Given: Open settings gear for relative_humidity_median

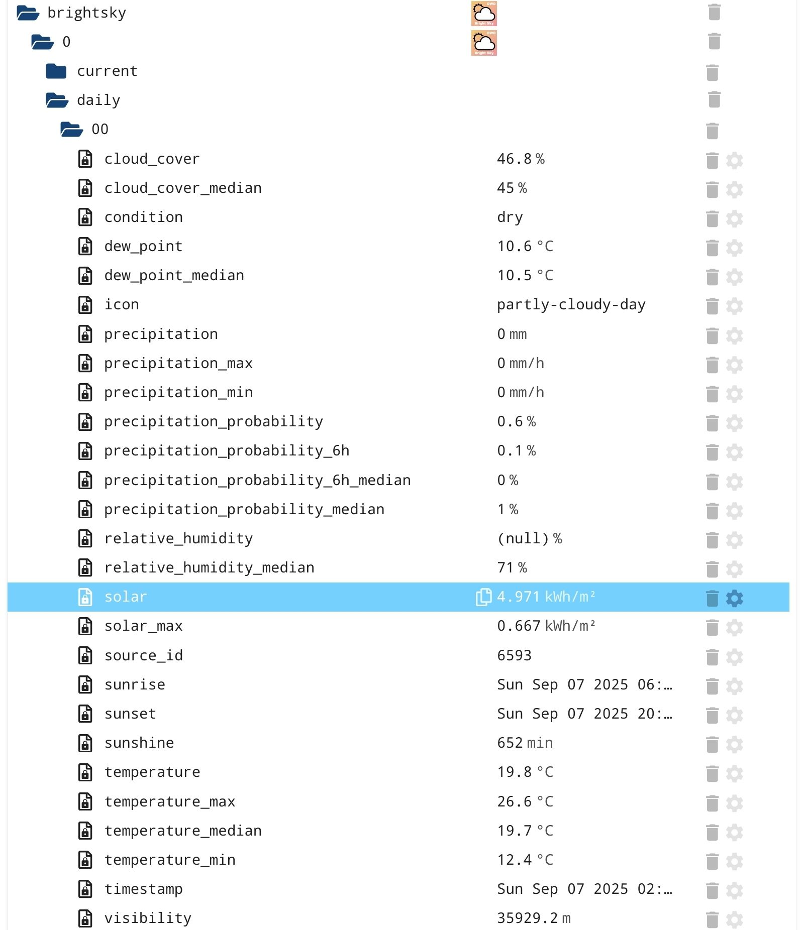Looking at the screenshot, I should point(734,569).
